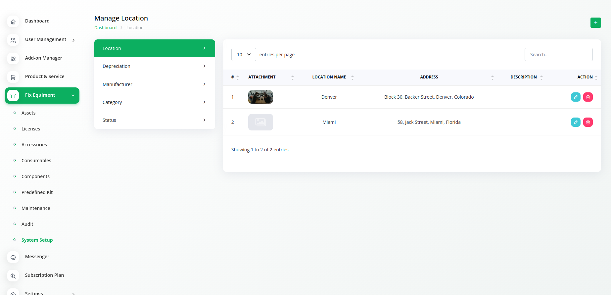Open Dashboard via the home icon
The height and width of the screenshot is (295, 611).
point(13,22)
